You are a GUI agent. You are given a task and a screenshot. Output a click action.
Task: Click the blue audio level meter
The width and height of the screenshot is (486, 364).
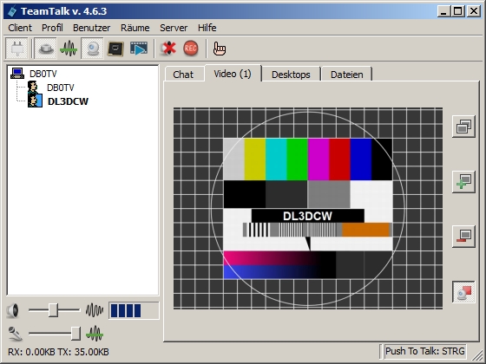pos(134,310)
